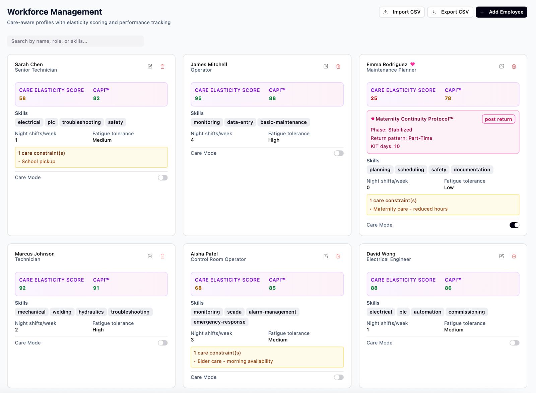Screen dimensions: 536x393
Task: Click the 'post return' badge on Emma's card
Action: click(498, 119)
